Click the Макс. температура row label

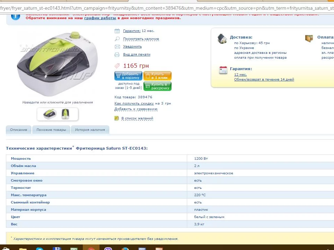point(29,195)
